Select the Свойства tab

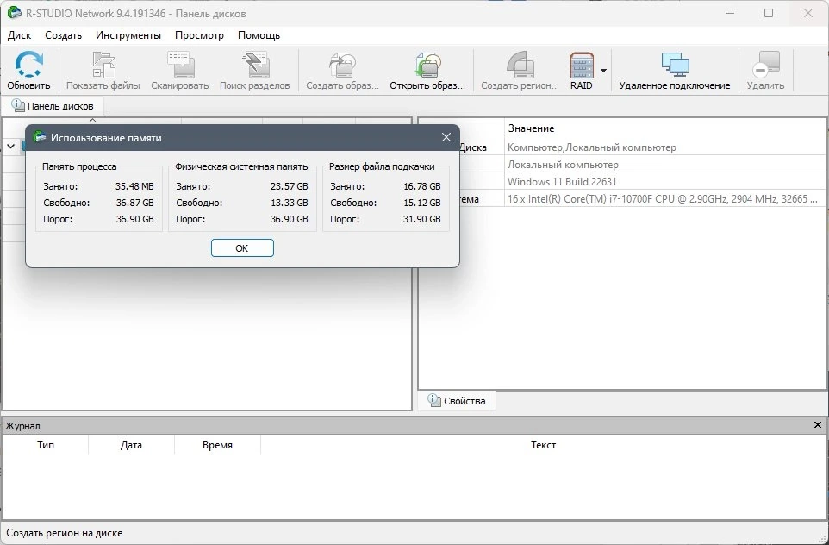click(x=457, y=400)
